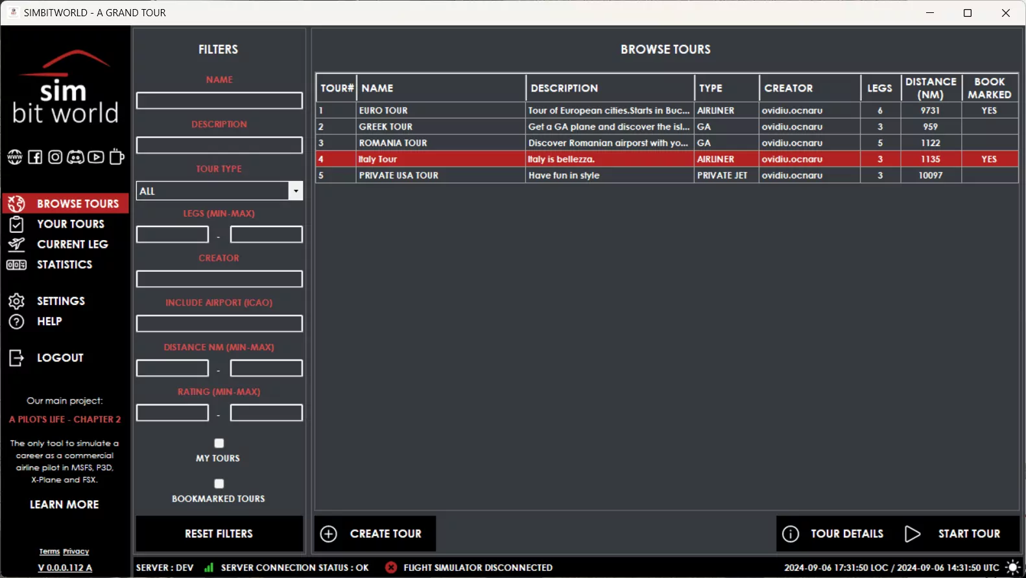Open the Tour Type ALL combo box
Image resolution: width=1026 pixels, height=578 pixels.
pyautogui.click(x=212, y=191)
